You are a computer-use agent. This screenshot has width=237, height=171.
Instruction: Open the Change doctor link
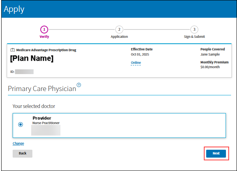[18, 143]
